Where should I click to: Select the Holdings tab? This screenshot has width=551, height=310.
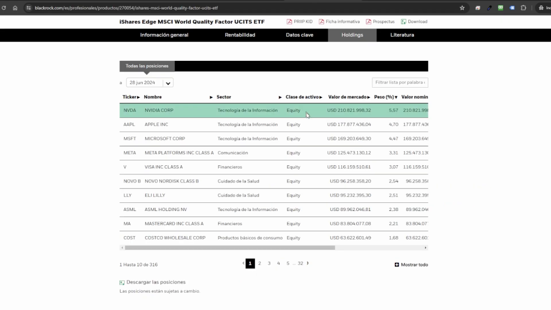point(352,35)
